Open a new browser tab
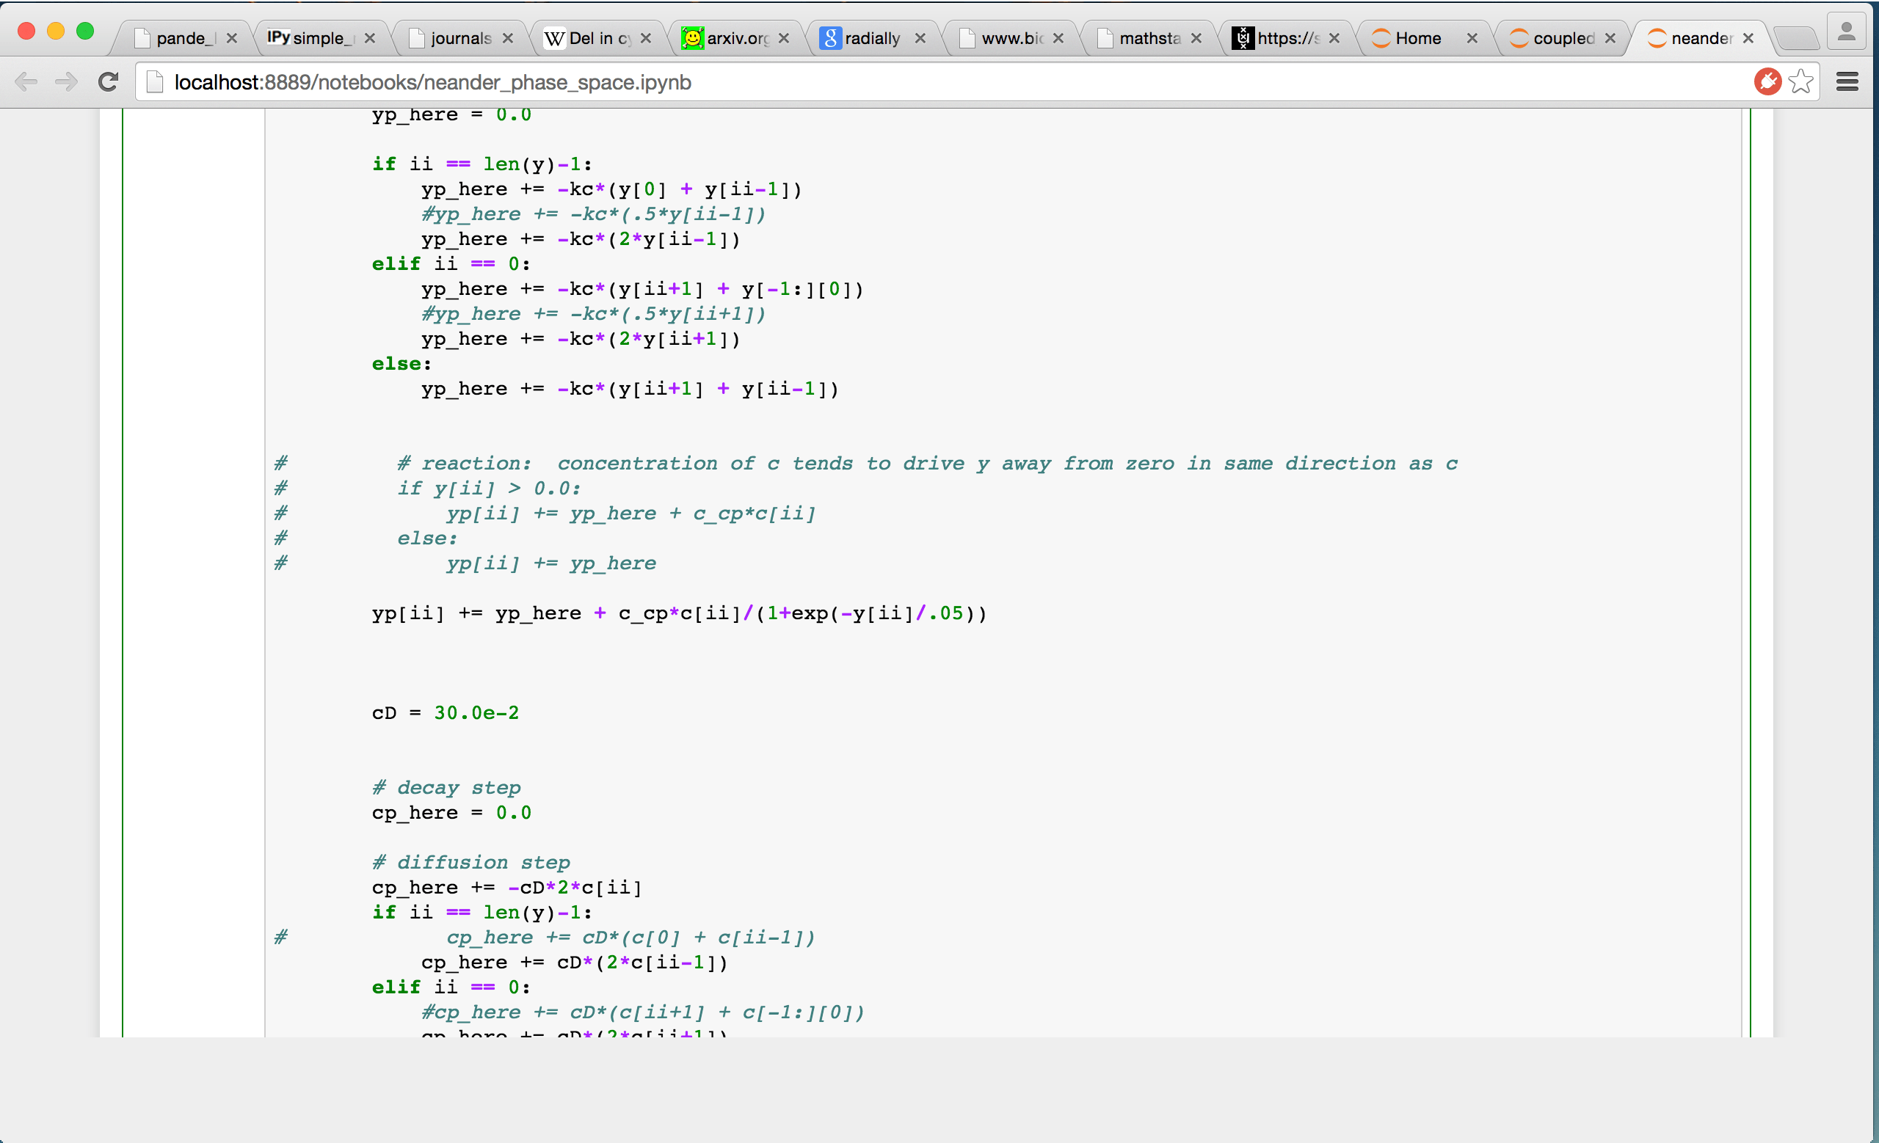 pyautogui.click(x=1798, y=37)
